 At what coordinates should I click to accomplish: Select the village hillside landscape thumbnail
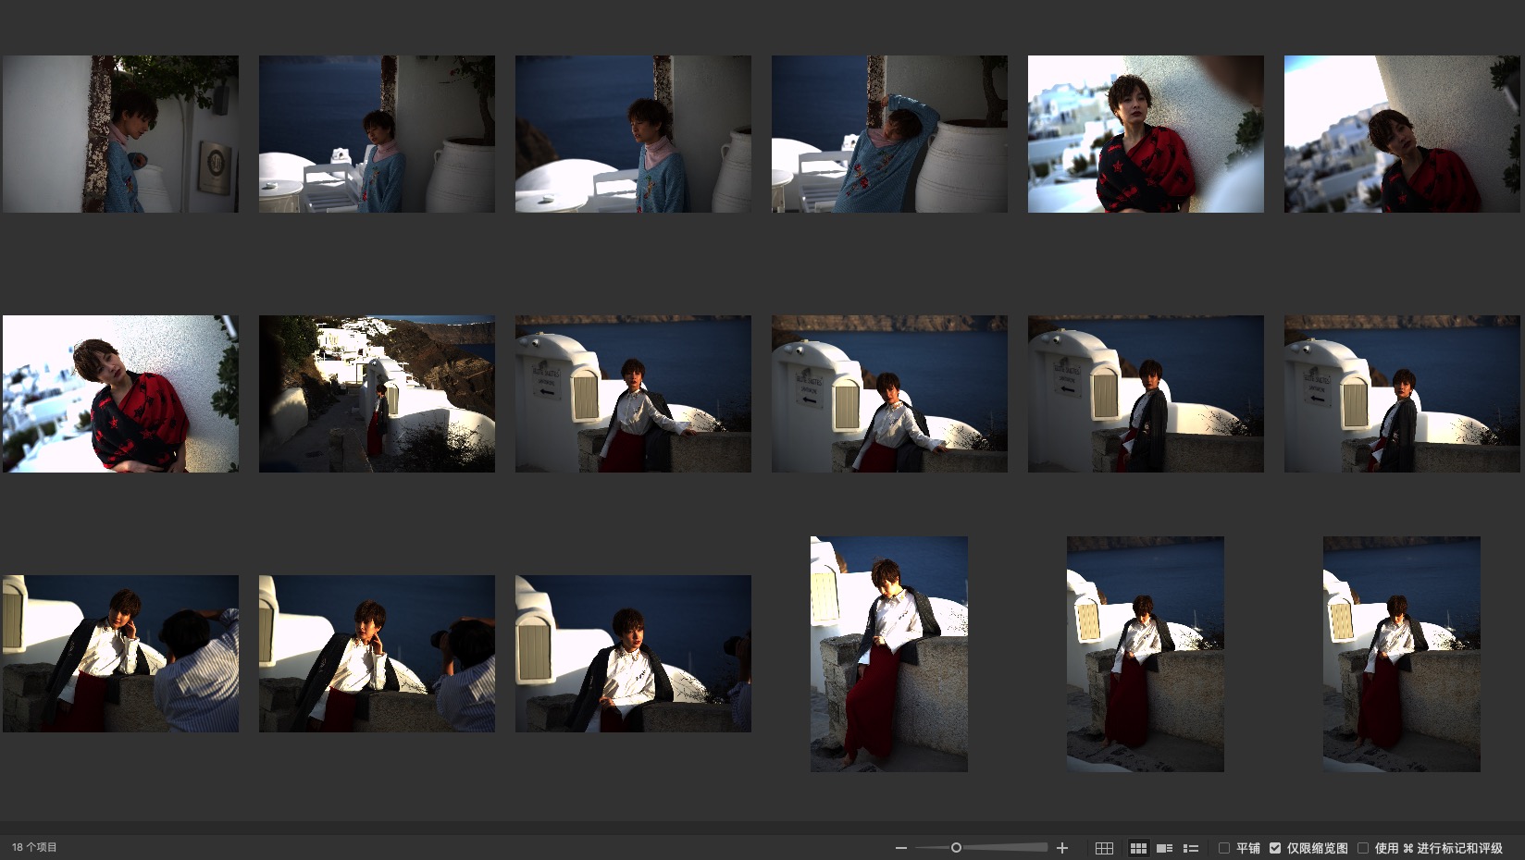(377, 394)
